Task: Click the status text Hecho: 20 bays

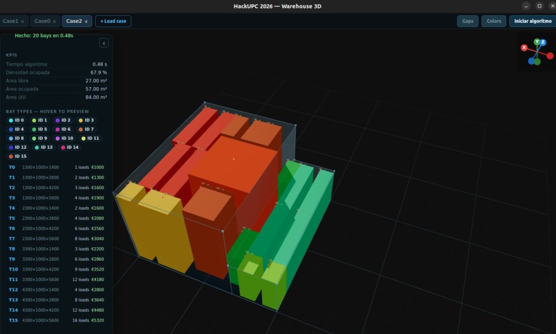Action: click(44, 36)
